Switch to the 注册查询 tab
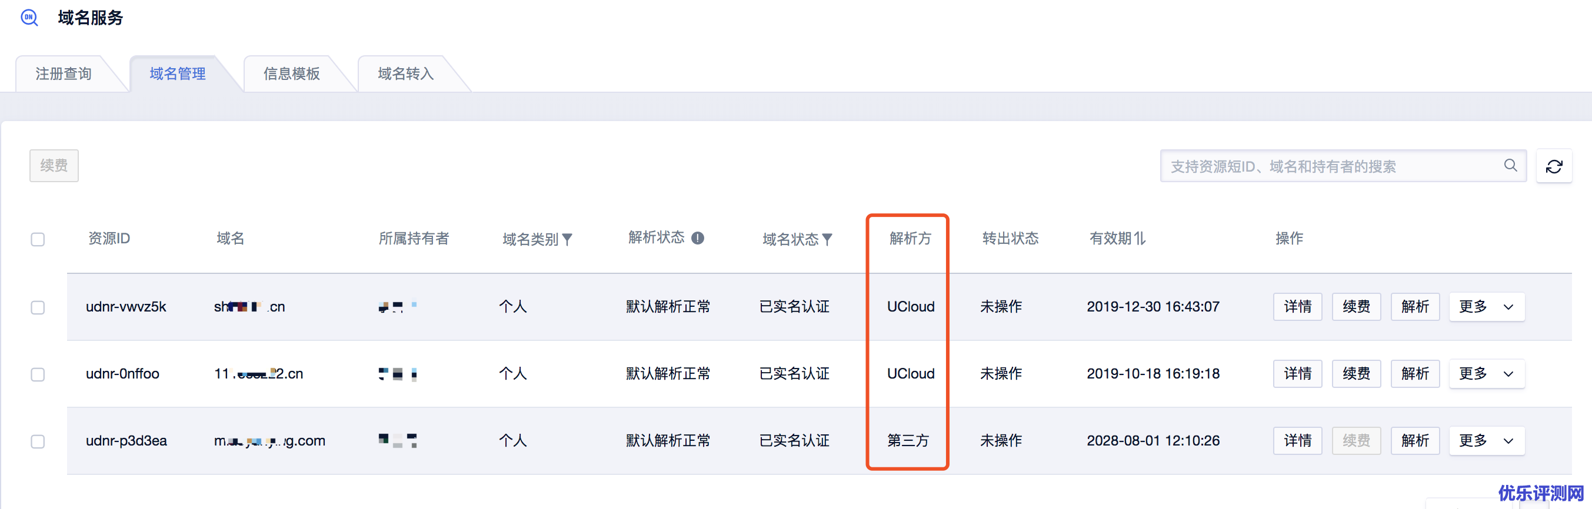Viewport: 1592px width, 509px height. click(64, 74)
